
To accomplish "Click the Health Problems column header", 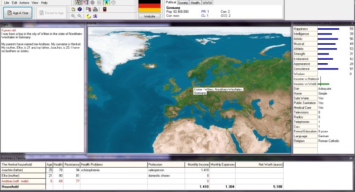I will click(x=114, y=165).
